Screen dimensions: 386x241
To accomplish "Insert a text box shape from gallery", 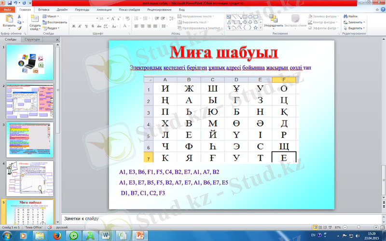I will click(x=229, y=17).
